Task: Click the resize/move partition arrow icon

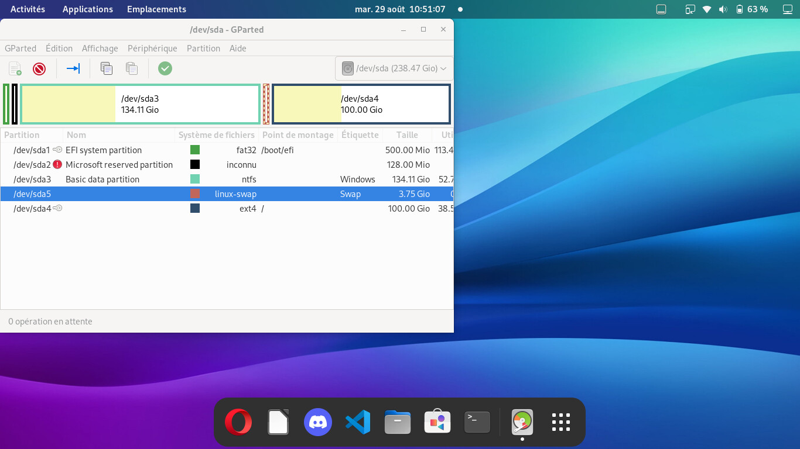Action: pyautogui.click(x=73, y=69)
